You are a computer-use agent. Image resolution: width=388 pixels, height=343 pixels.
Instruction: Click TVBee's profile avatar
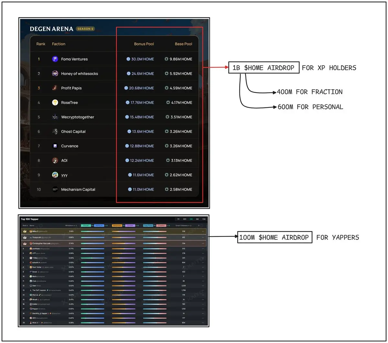tap(31, 258)
